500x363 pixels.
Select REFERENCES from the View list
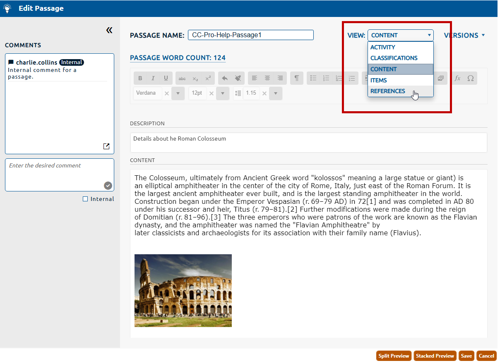pyautogui.click(x=388, y=91)
